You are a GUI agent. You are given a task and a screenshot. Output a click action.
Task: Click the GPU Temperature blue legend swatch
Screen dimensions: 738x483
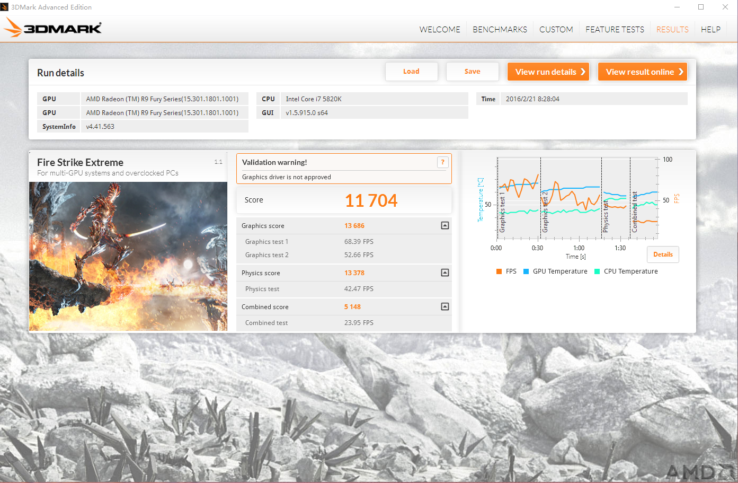[x=526, y=271]
